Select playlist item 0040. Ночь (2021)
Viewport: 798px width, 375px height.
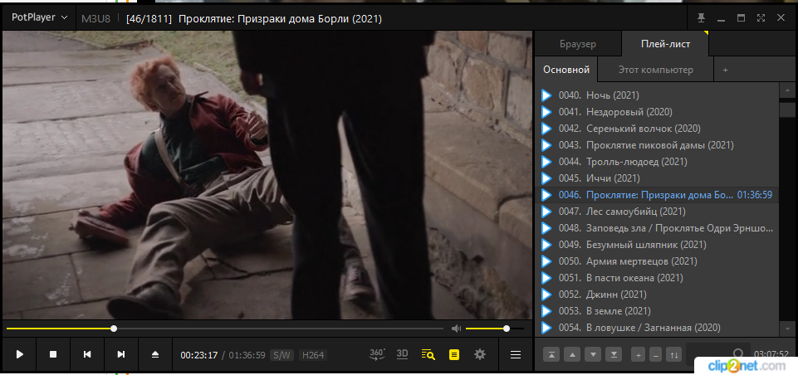[x=657, y=95]
